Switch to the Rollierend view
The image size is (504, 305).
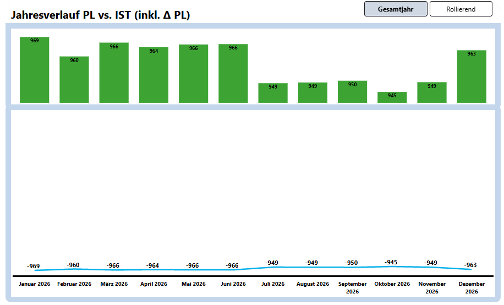(461, 9)
